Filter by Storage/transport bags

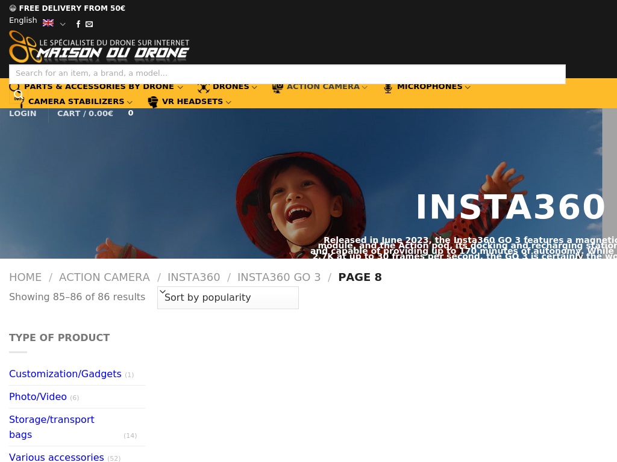click(52, 427)
